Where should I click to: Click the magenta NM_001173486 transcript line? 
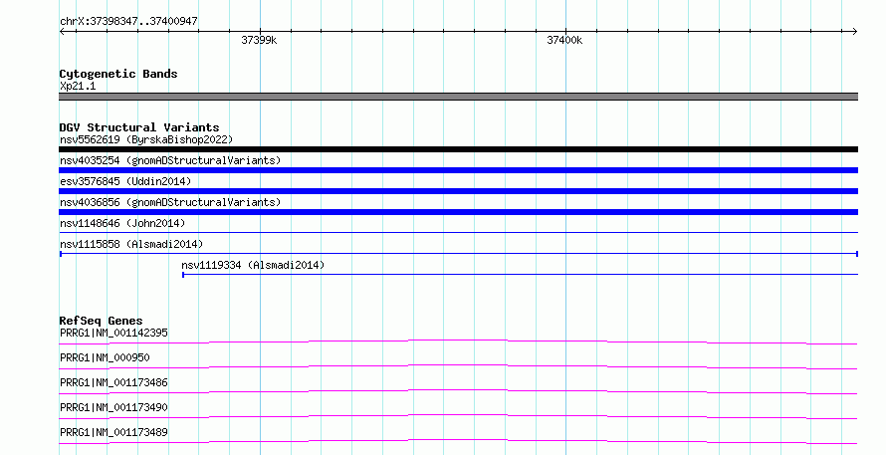click(458, 391)
